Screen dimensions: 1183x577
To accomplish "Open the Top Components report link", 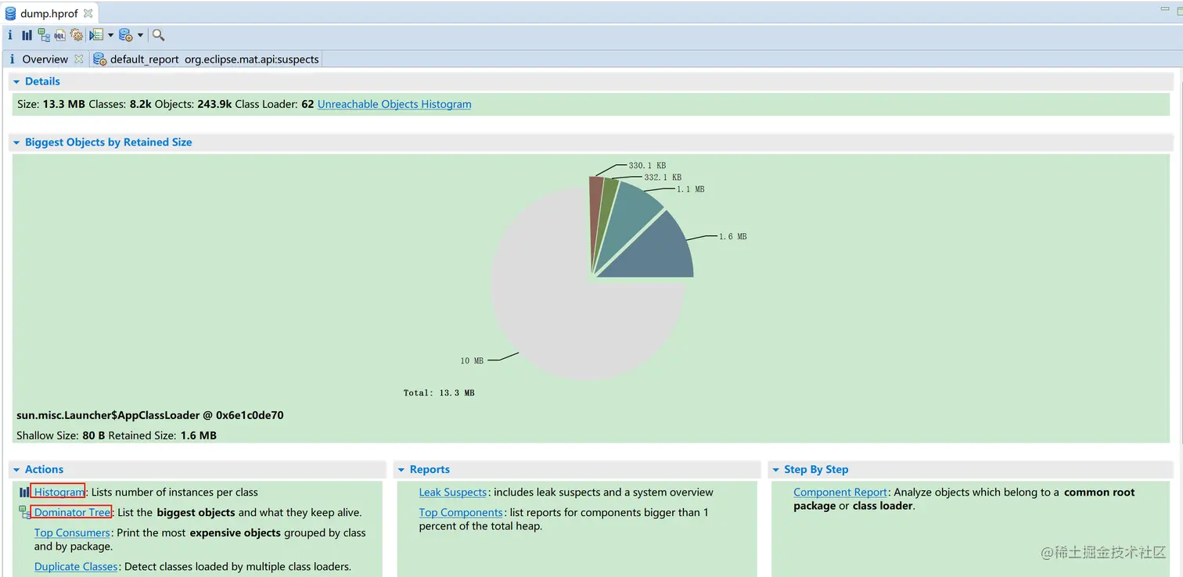I will tap(461, 512).
